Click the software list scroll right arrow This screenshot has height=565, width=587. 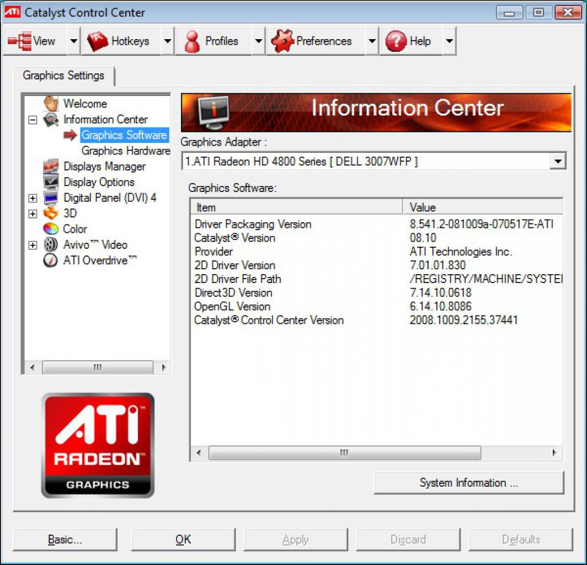[x=554, y=452]
